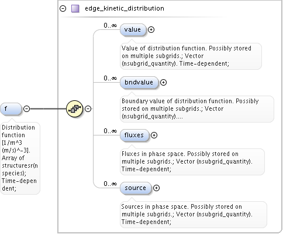
Task: Click the purple edge_kinetic_distribution type icon
Action: (75, 9)
